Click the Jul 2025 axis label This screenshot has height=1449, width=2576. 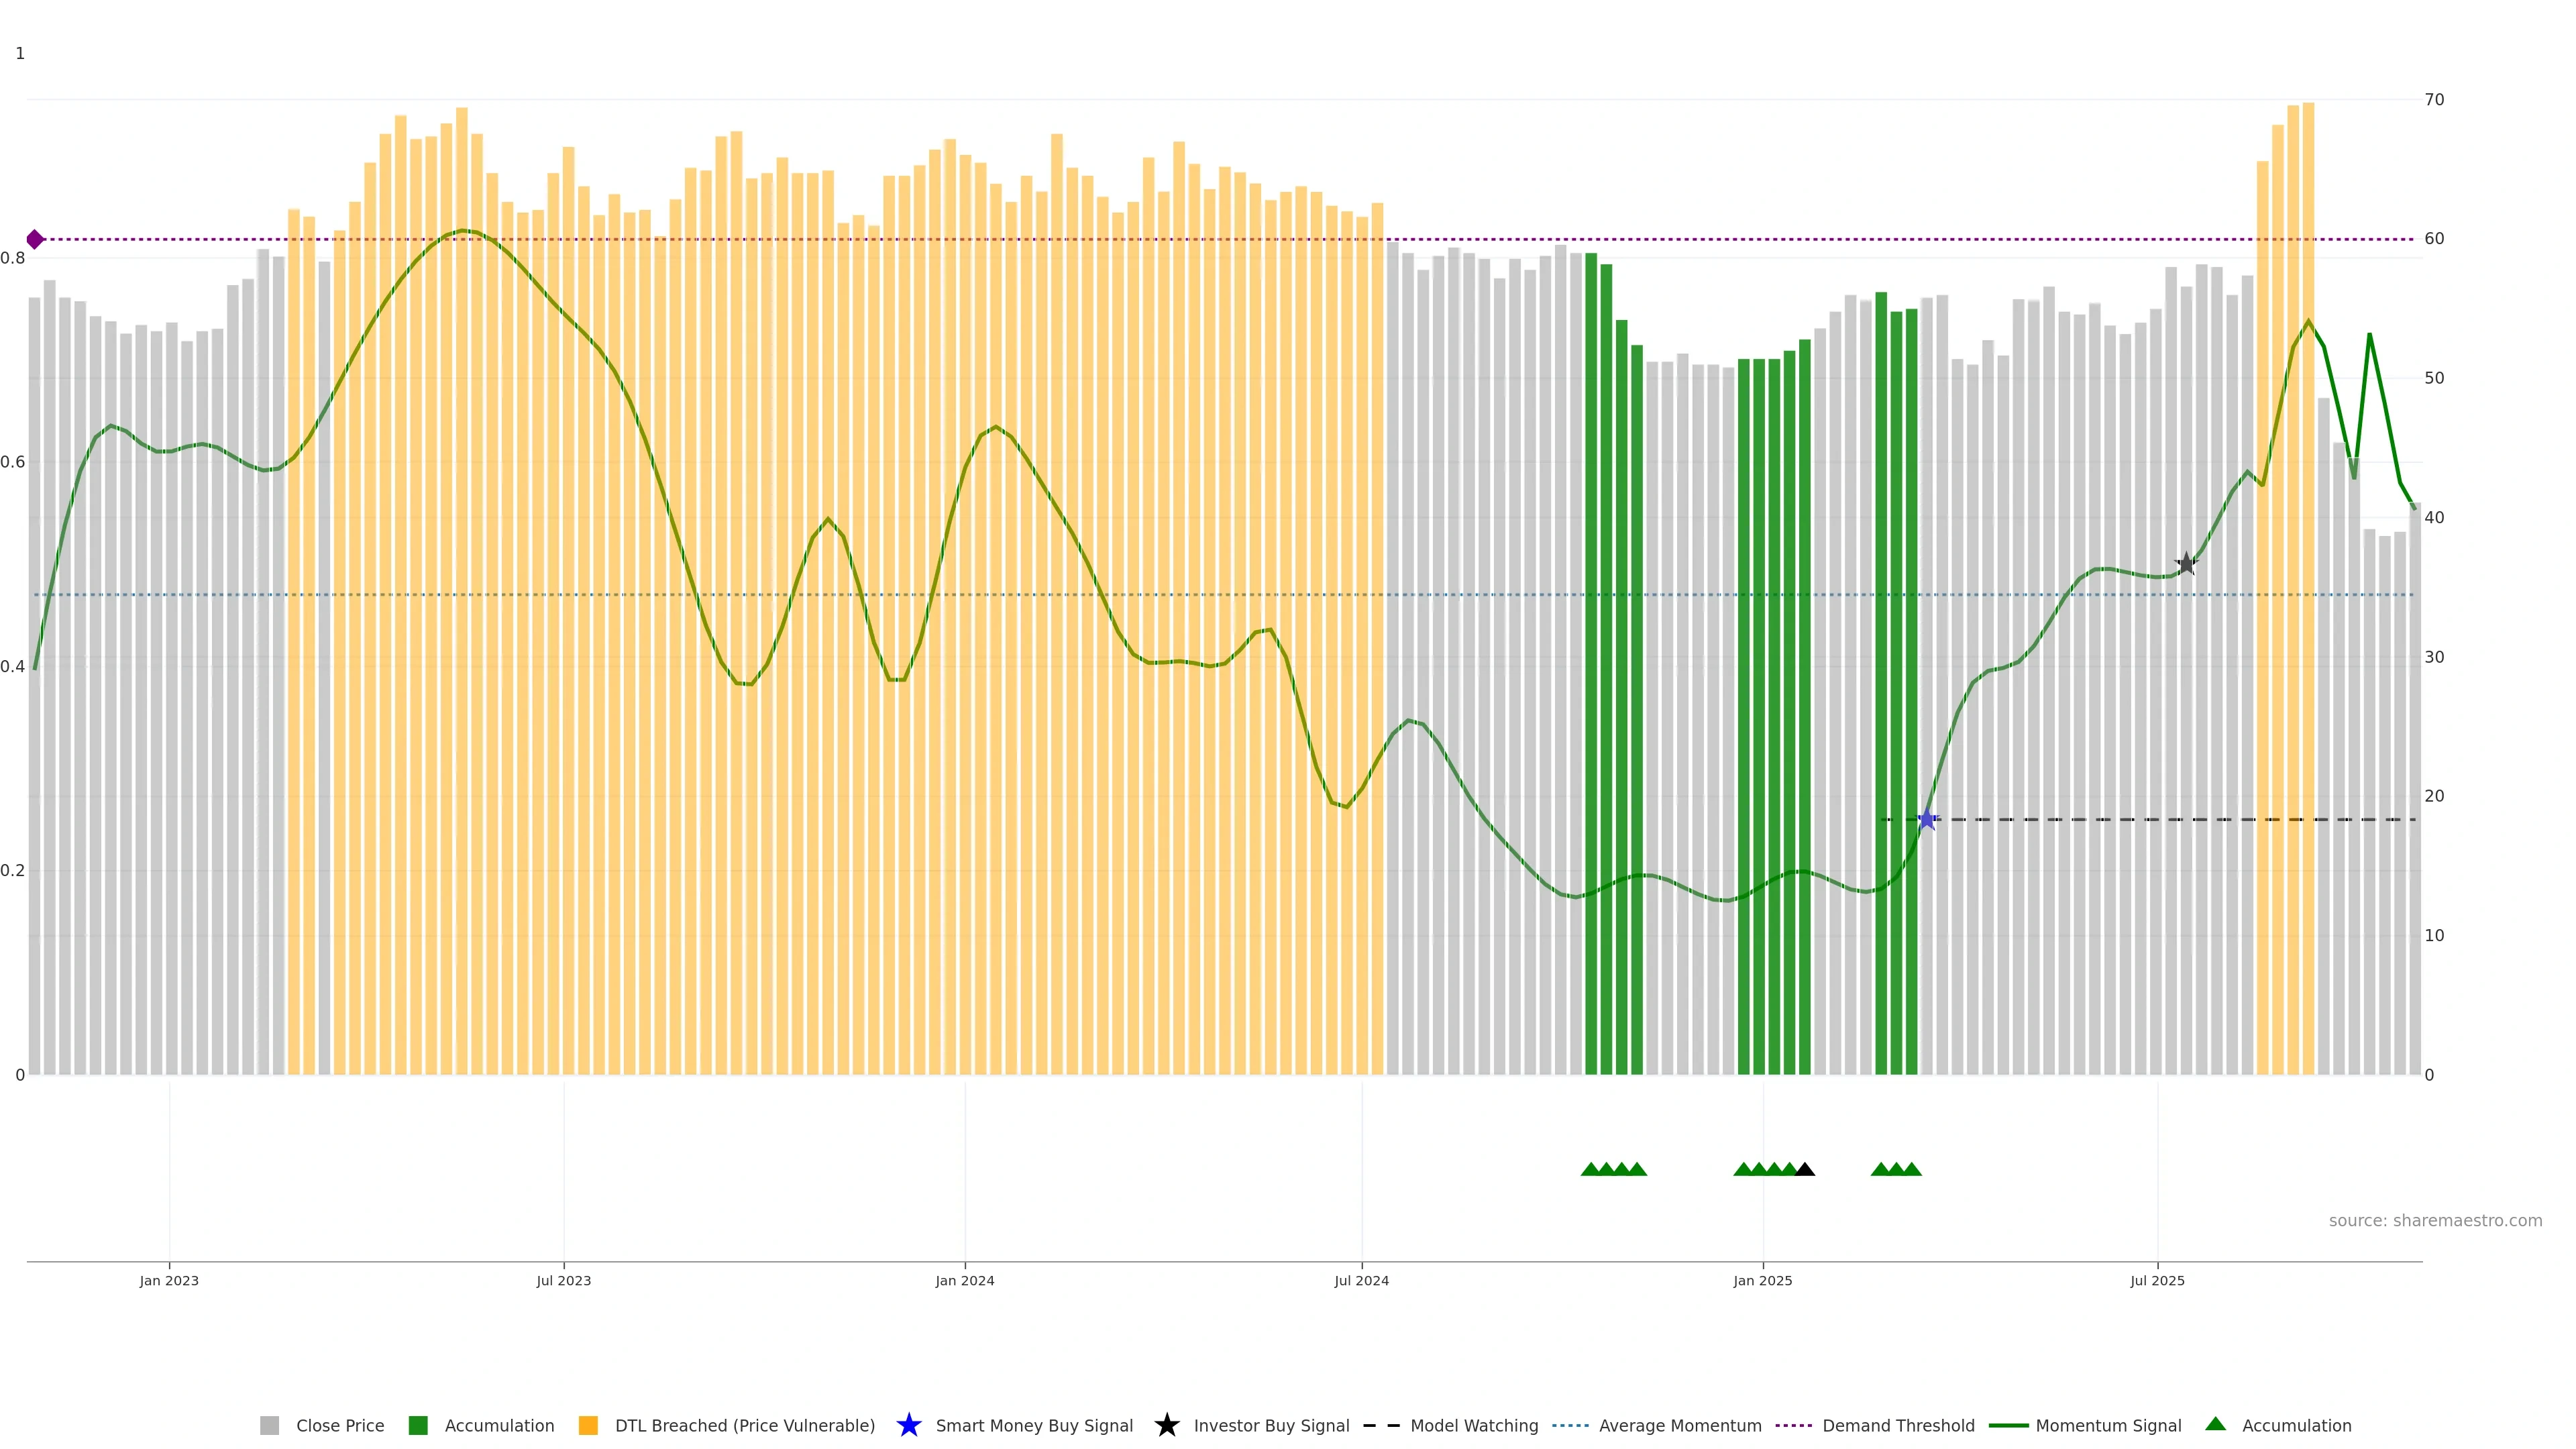pos(2157,1281)
